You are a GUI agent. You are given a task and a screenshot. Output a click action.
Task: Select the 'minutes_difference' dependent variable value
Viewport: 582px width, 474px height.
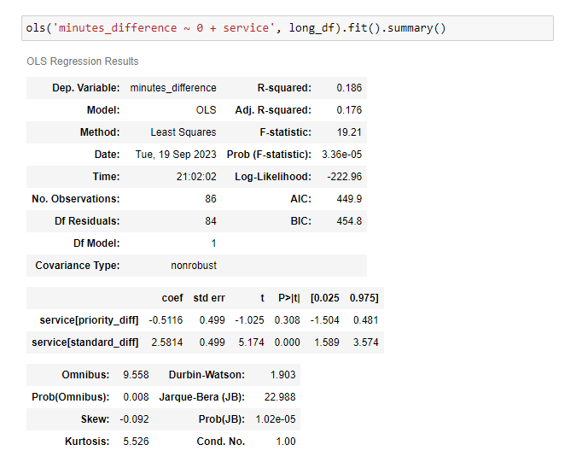[x=173, y=88]
